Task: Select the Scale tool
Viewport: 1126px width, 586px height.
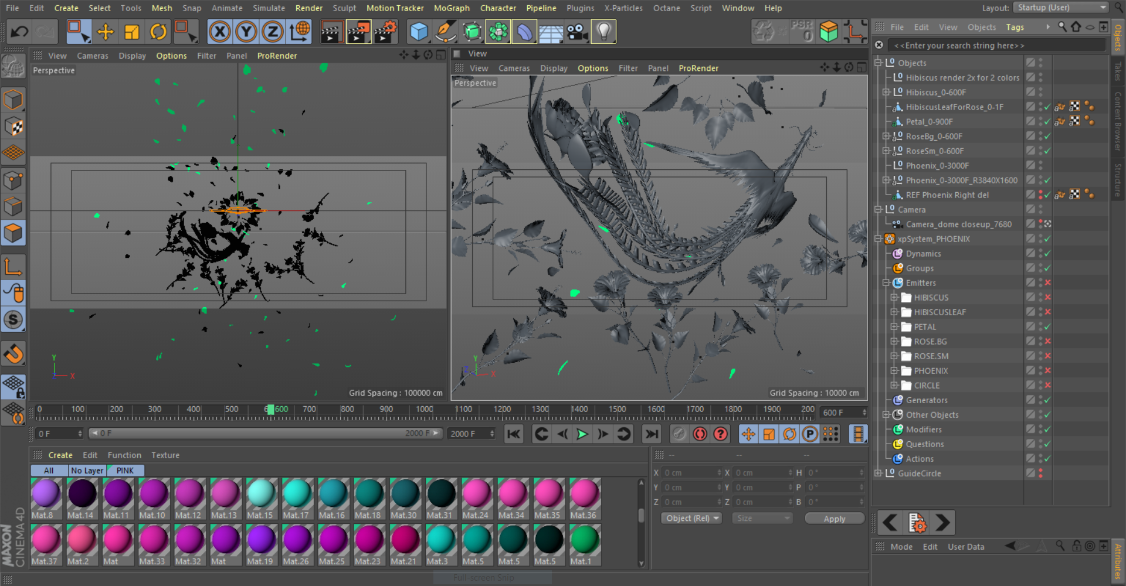Action: [131, 32]
